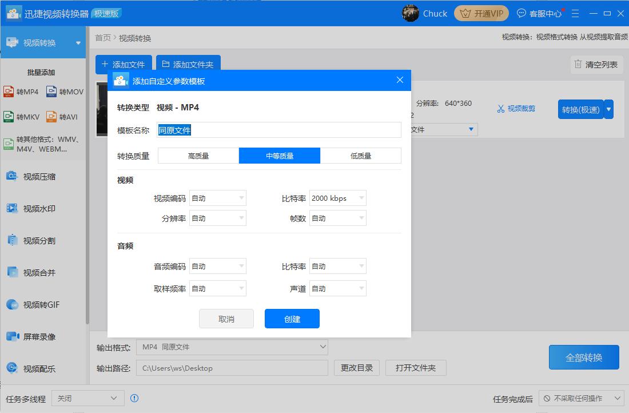Select 高质量 conversion quality
The width and height of the screenshot is (629, 413).
pyautogui.click(x=197, y=155)
